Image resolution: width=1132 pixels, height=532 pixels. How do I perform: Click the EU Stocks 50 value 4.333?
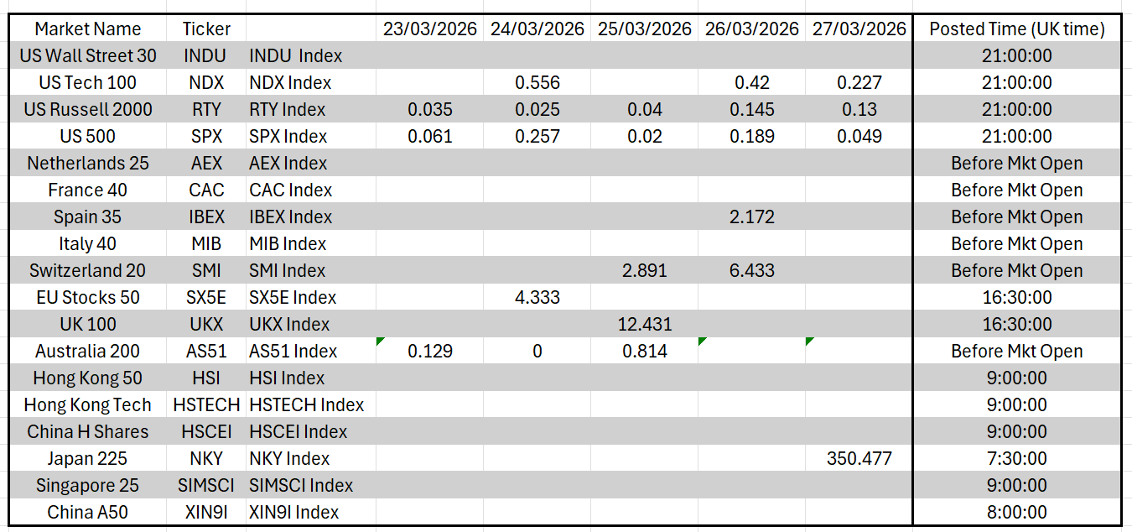(537, 297)
